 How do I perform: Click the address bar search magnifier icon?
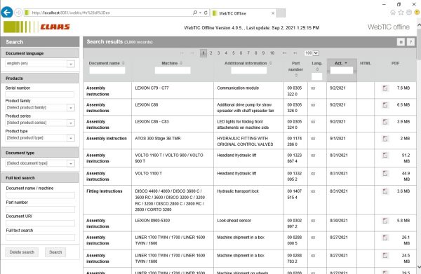click(x=195, y=13)
